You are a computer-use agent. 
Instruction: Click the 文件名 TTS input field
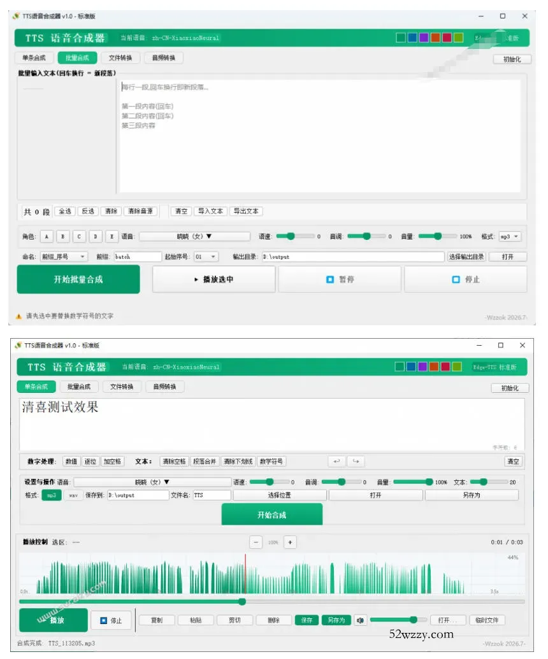pyautogui.click(x=212, y=495)
